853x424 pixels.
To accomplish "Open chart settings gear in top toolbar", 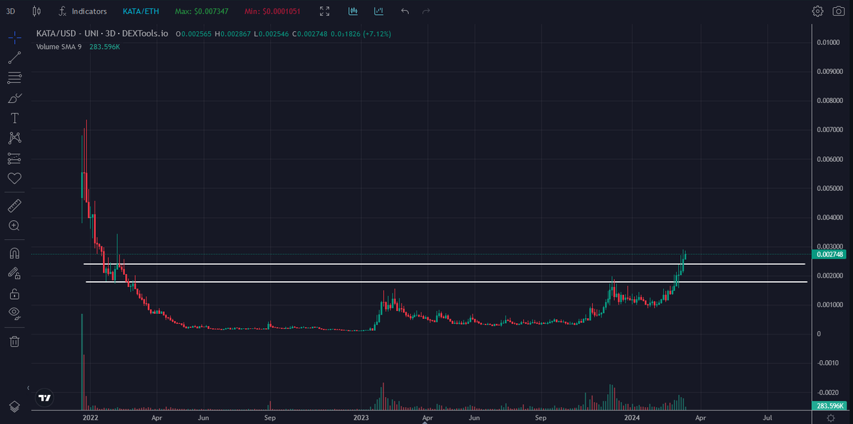I will tap(818, 11).
